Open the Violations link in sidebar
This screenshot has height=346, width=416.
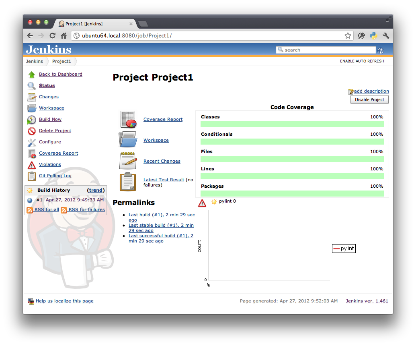tap(50, 165)
